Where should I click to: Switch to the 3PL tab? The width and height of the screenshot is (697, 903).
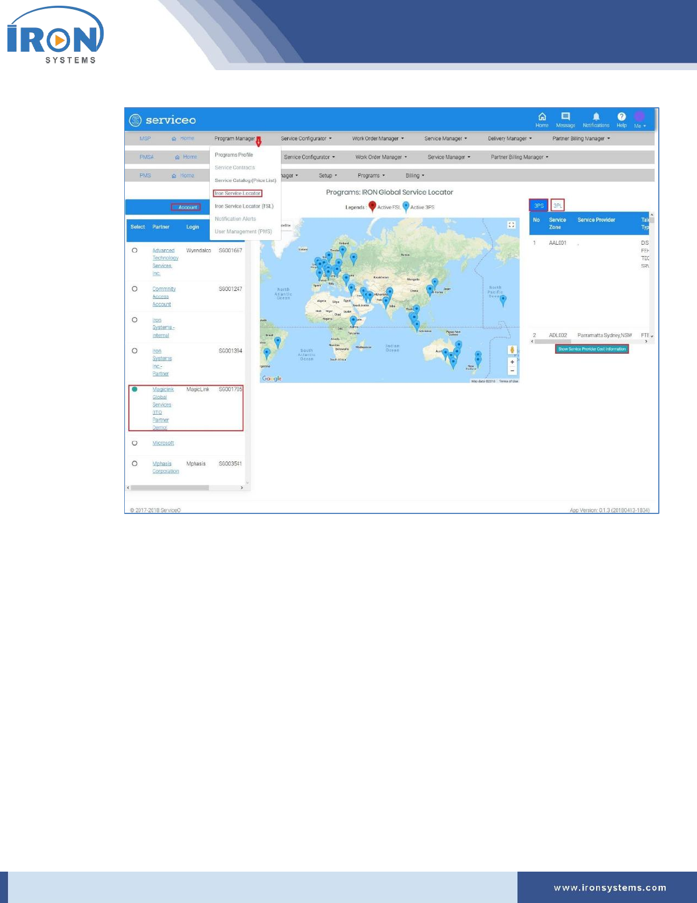pyautogui.click(x=557, y=205)
